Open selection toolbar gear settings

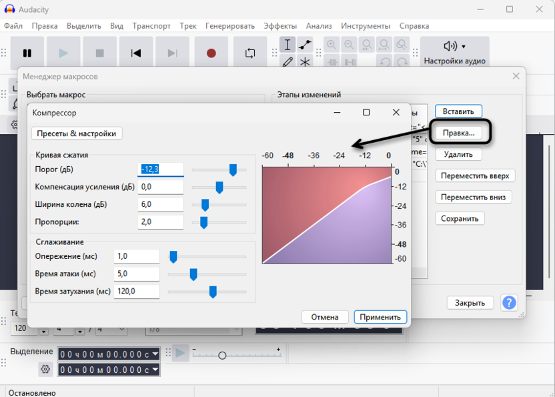45,370
